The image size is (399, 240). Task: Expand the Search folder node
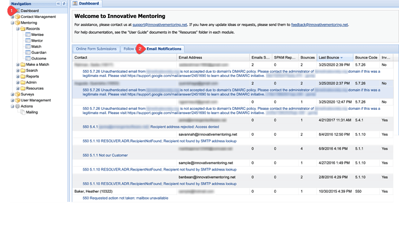pos(18,71)
